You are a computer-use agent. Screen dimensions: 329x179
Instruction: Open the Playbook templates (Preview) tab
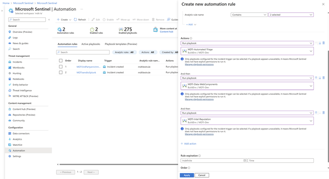pyautogui.click(x=121, y=44)
